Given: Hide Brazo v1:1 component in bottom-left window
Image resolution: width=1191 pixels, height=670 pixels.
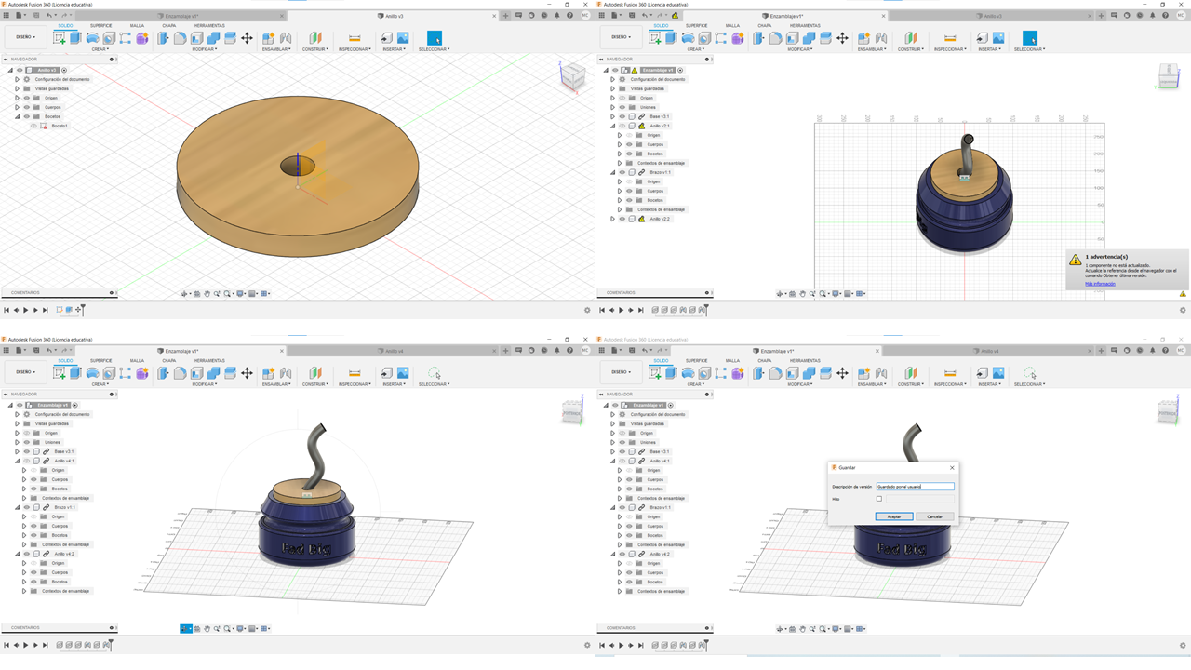Looking at the screenshot, I should click(x=27, y=507).
